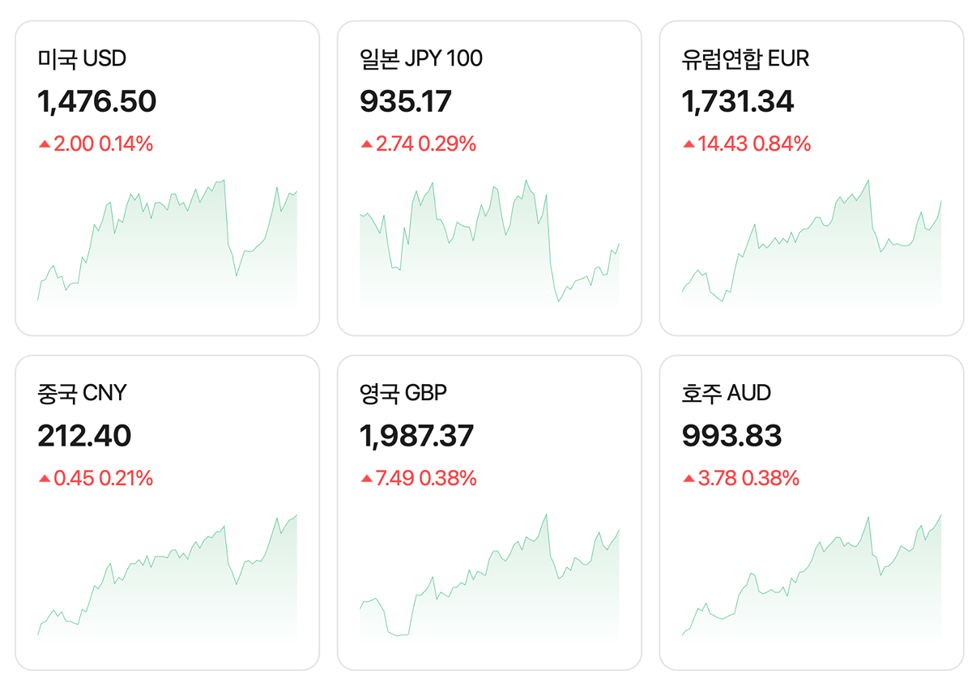Click the 1,476.50 exchange rate value
The height and width of the screenshot is (683, 972).
point(96,101)
